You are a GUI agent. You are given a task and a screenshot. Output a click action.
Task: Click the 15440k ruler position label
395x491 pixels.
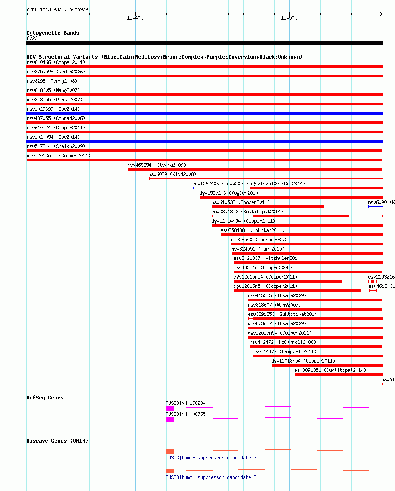pos(135,18)
